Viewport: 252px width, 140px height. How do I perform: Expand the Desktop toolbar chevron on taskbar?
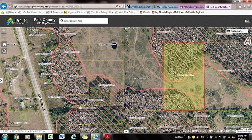click(x=185, y=135)
